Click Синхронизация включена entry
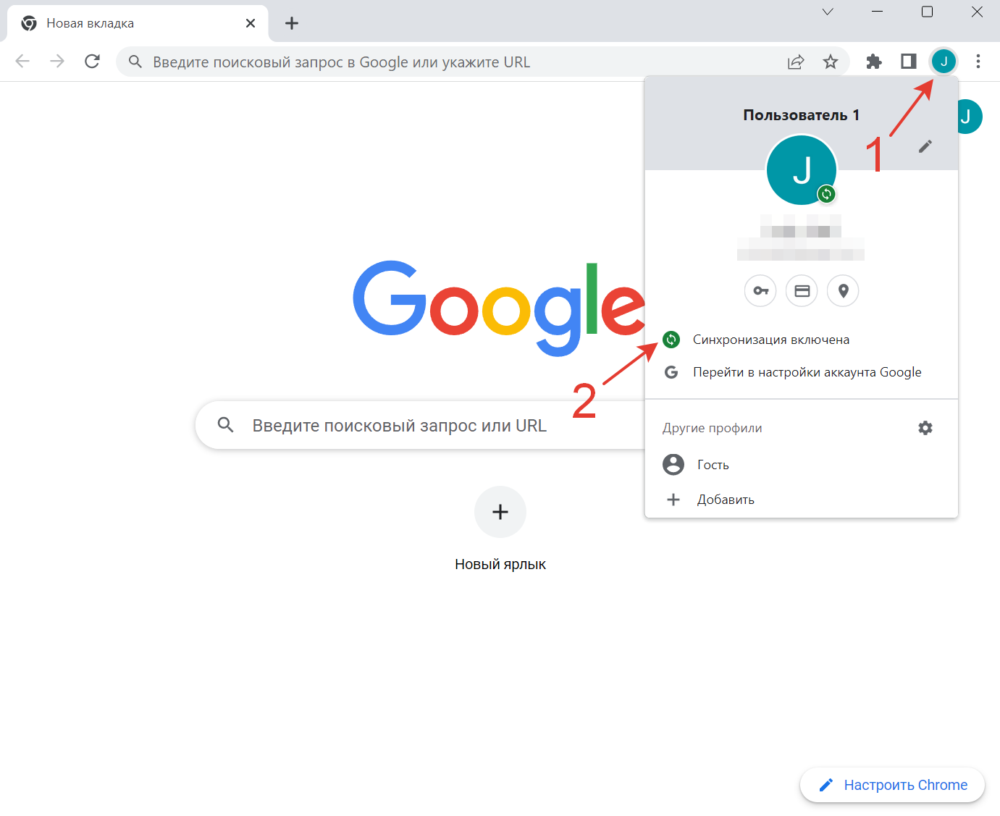 coord(802,340)
